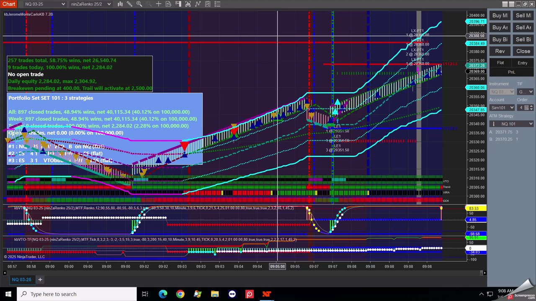Click the 'No open trade' status text
The height and width of the screenshot is (301, 536).
26,74
